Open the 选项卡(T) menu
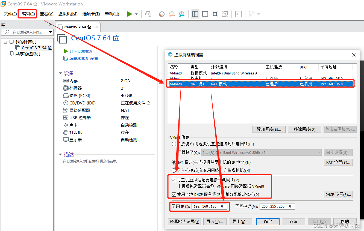364x231 pixels. [91, 14]
